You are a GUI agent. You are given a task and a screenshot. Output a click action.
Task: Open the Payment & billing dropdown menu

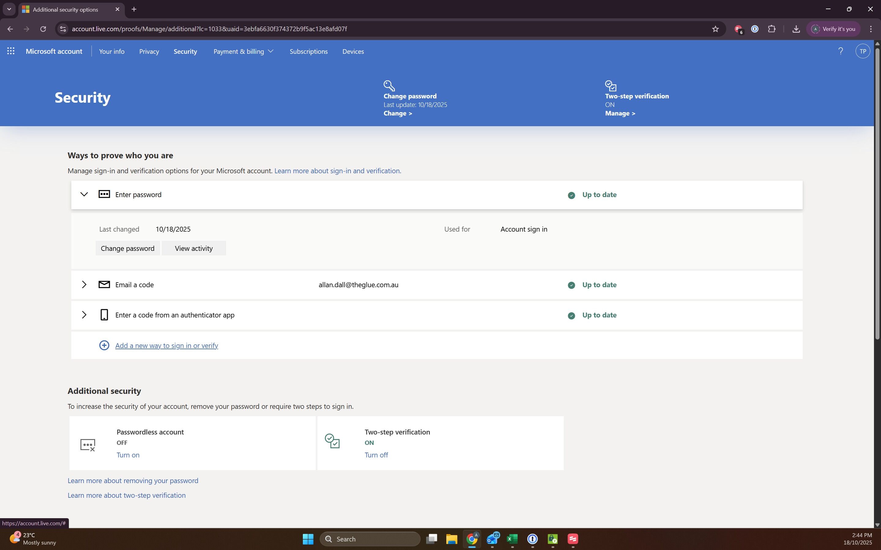(x=243, y=51)
